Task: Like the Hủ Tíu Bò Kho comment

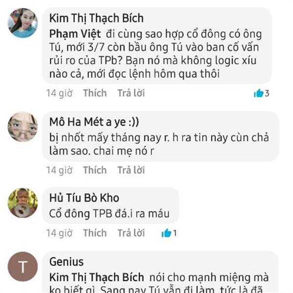Action: tap(95, 233)
